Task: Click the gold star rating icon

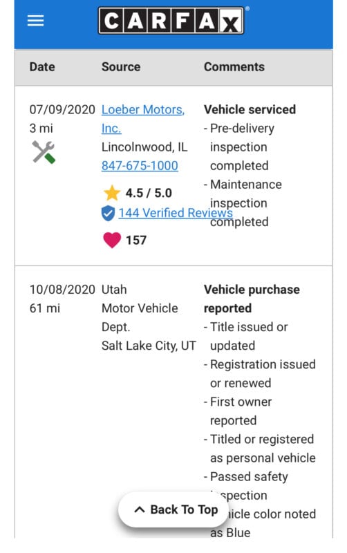Action: (112, 193)
